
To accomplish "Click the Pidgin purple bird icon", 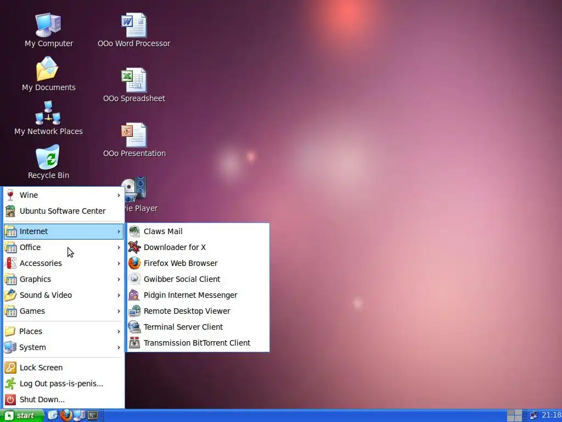I will [134, 295].
